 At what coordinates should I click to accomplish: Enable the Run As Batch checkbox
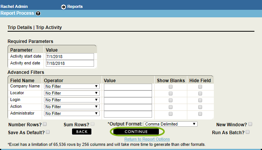click(248, 132)
